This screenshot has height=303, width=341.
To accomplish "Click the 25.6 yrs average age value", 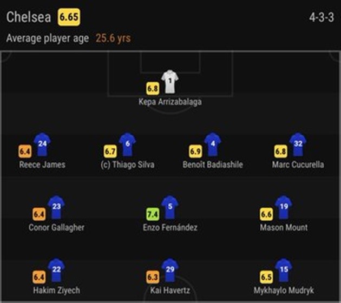I will click(113, 38).
